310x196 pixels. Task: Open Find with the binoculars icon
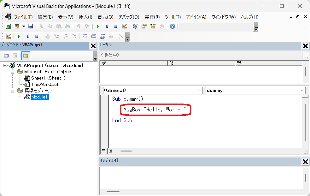(67, 26)
